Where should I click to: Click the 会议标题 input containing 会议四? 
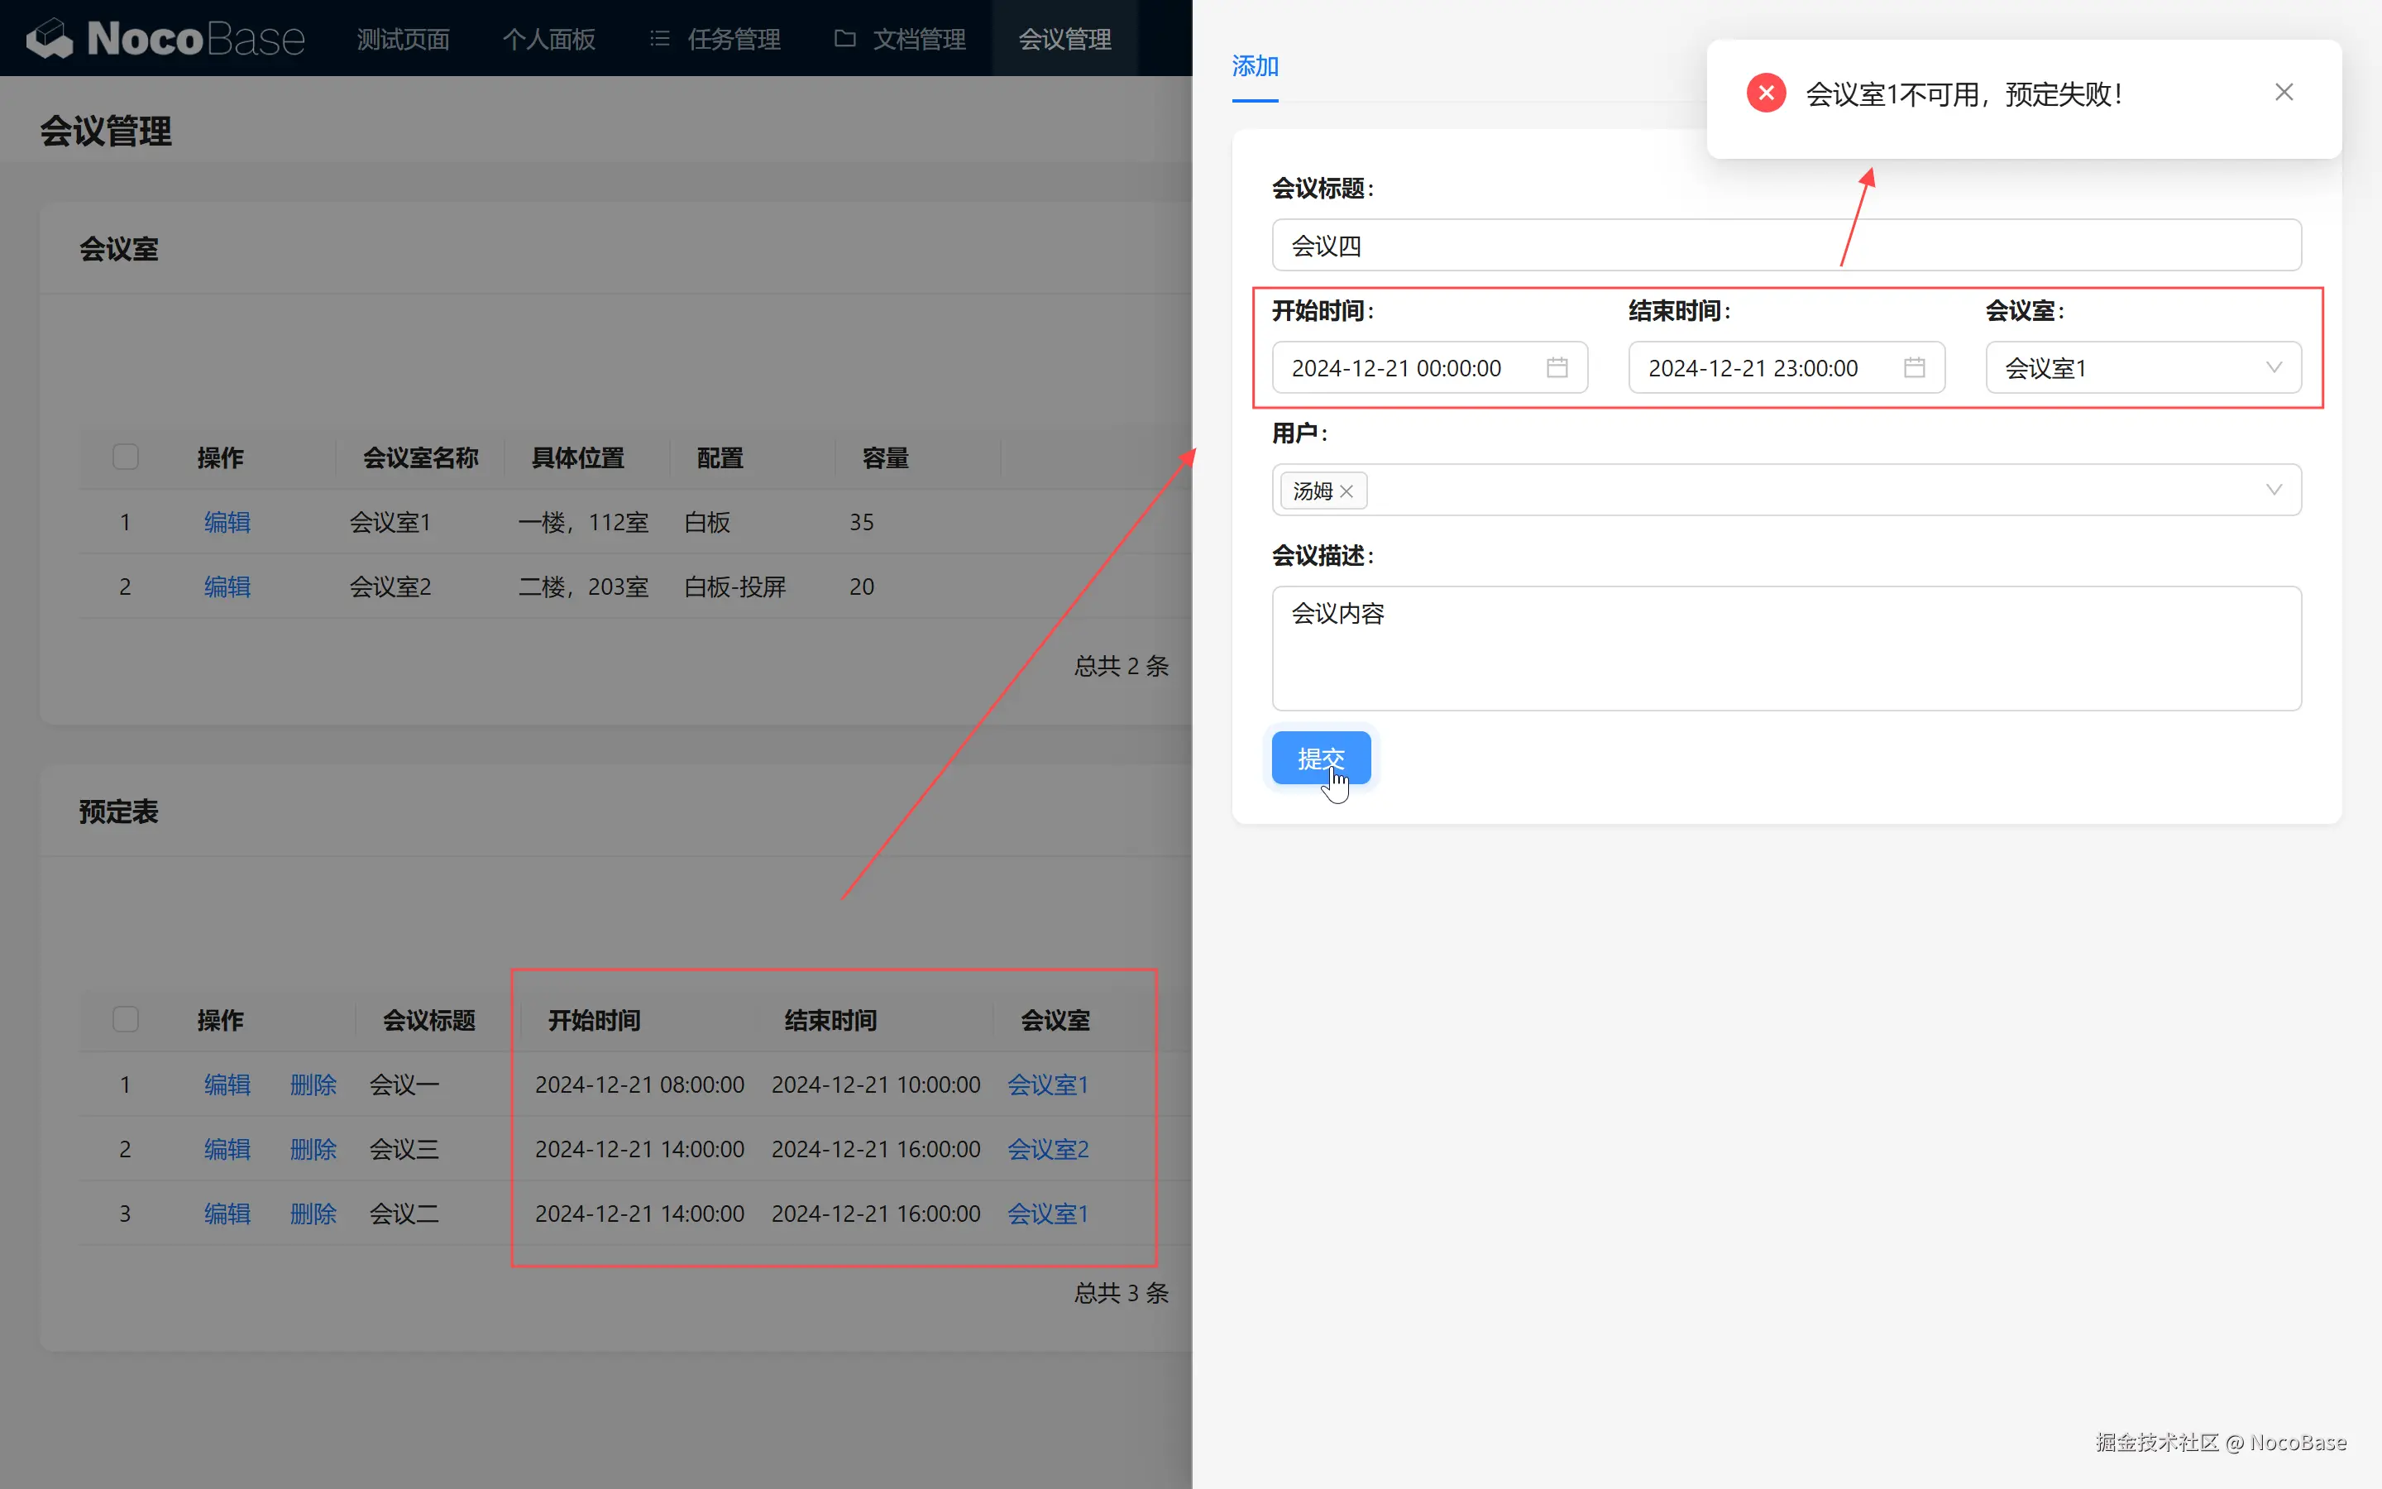1786,245
